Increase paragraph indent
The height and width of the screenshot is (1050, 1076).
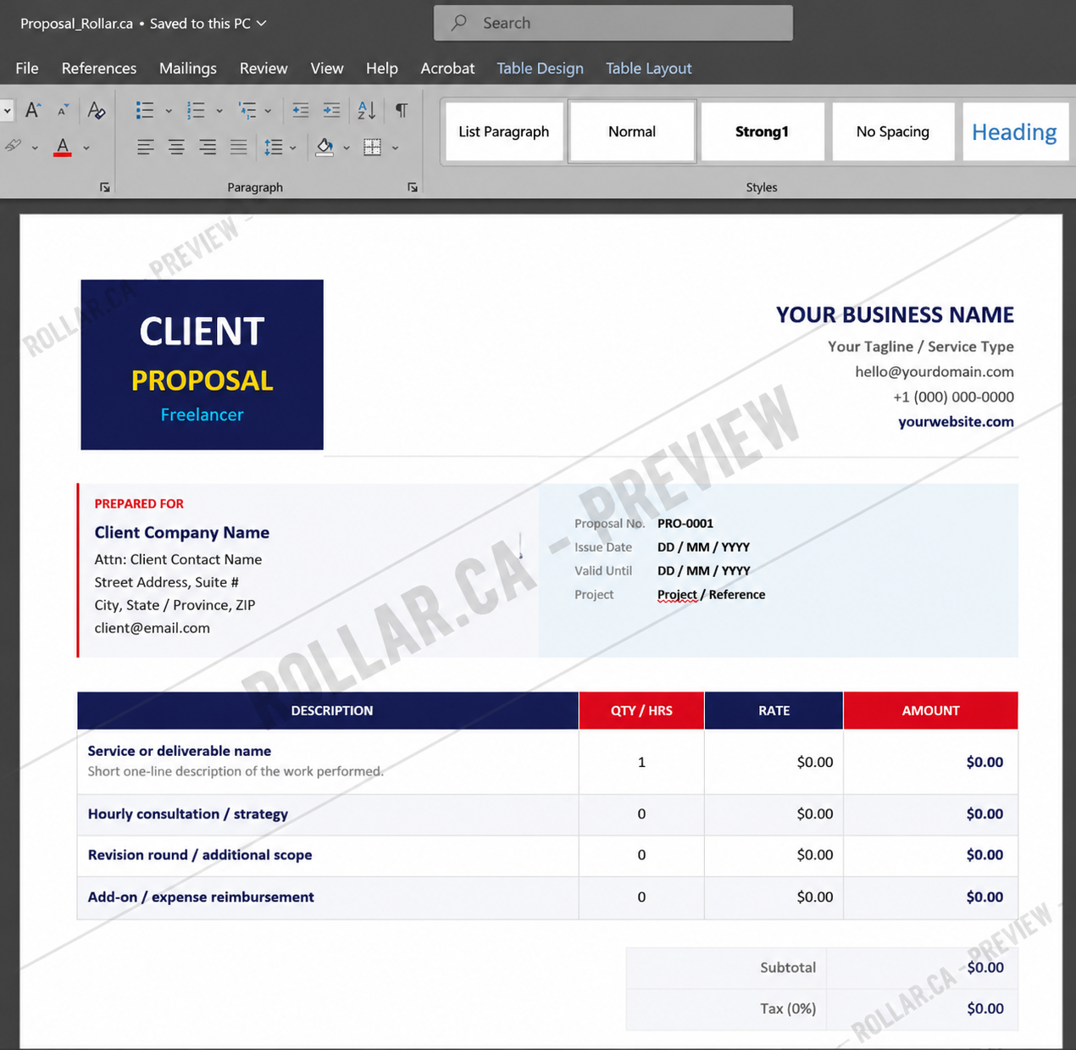coord(331,110)
